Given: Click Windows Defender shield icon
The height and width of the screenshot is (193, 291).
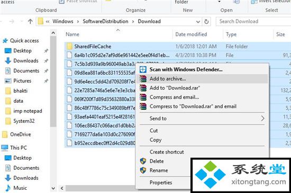Looking at the screenshot, I should click(143, 70).
